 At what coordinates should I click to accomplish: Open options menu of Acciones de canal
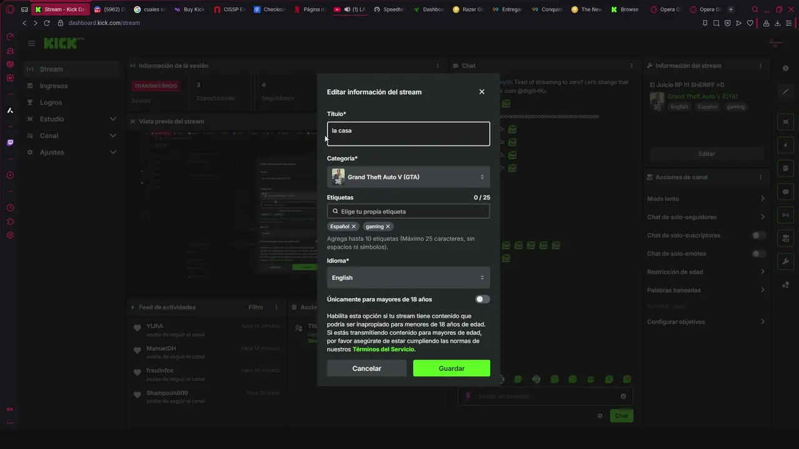[x=760, y=177]
